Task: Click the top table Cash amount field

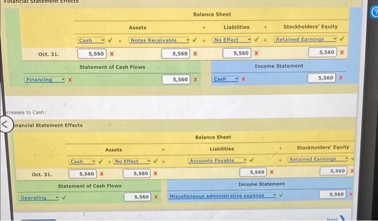Action: pos(92,54)
